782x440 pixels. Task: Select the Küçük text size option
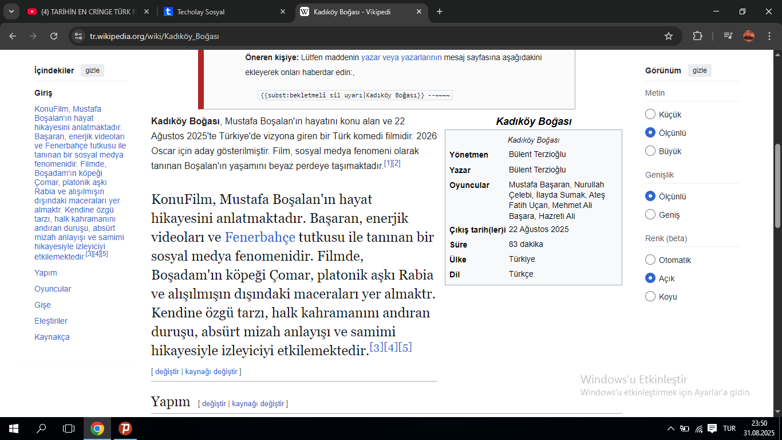click(x=650, y=114)
